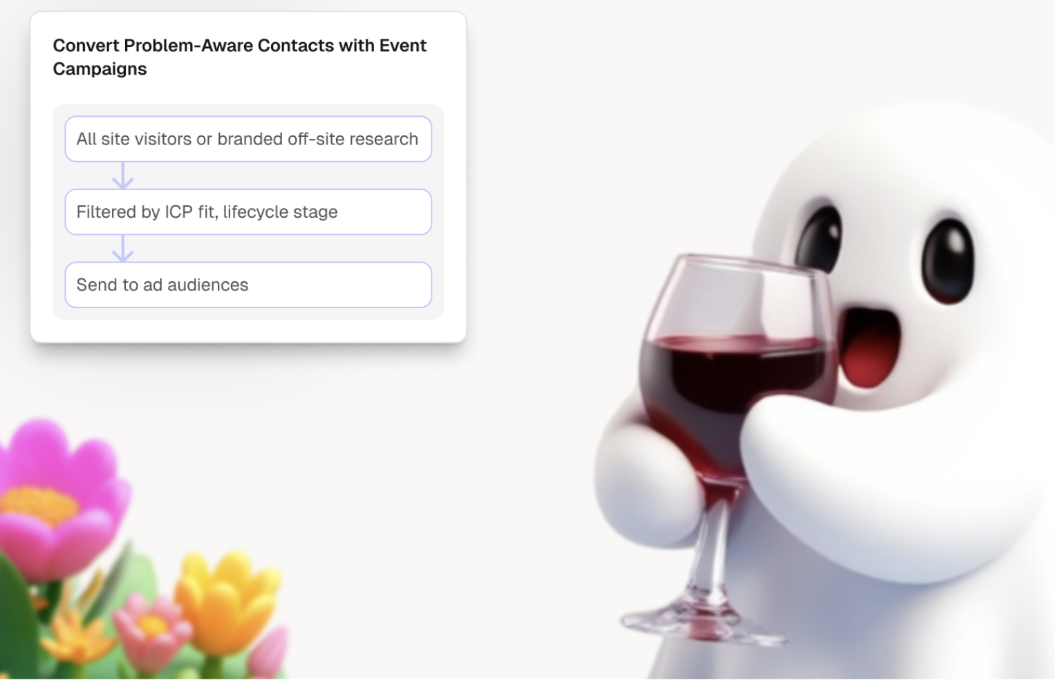The width and height of the screenshot is (1055, 680).
Task: Click the down arrow above Send to ad audiences
Action: [x=123, y=248]
